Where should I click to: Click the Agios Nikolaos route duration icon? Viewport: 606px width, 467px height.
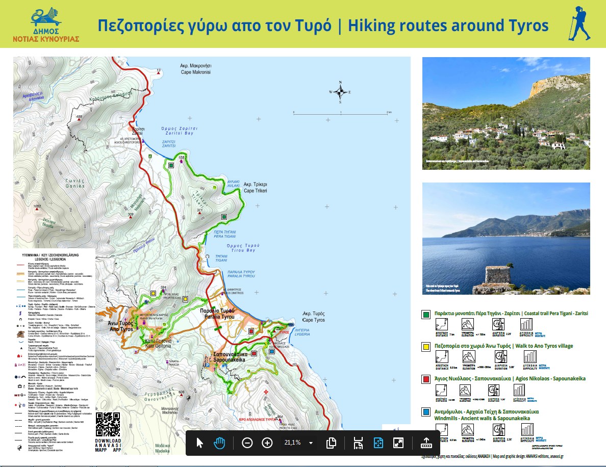click(x=494, y=391)
